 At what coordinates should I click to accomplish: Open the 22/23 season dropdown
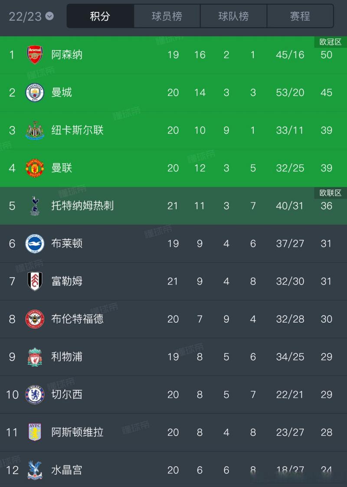pyautogui.click(x=31, y=16)
